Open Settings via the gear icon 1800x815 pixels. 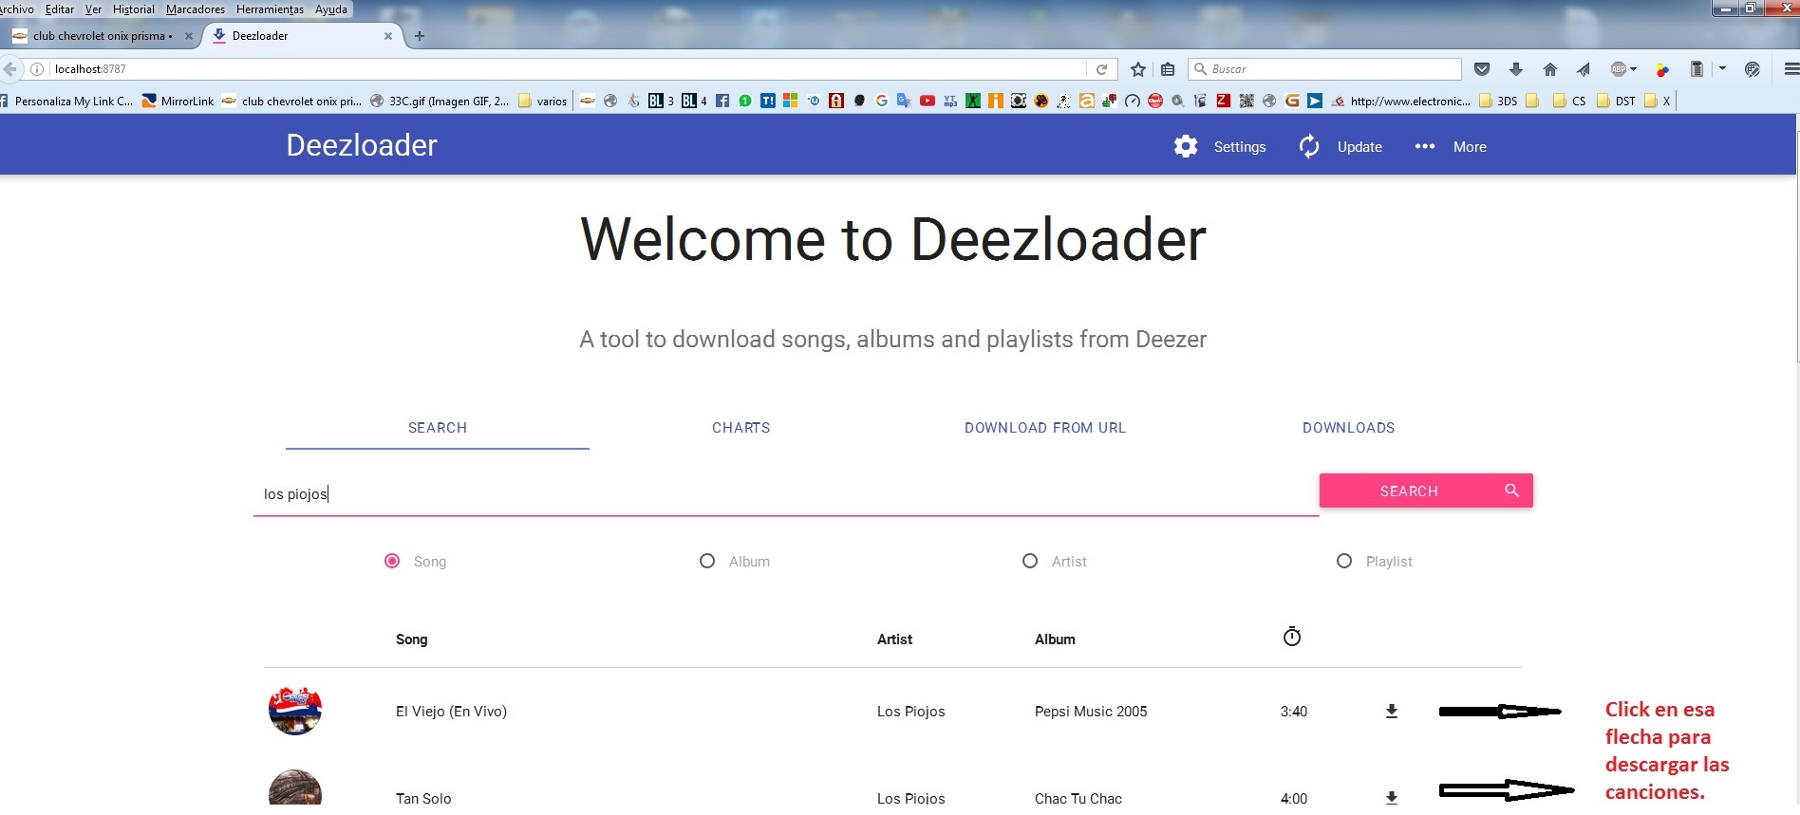pos(1186,146)
